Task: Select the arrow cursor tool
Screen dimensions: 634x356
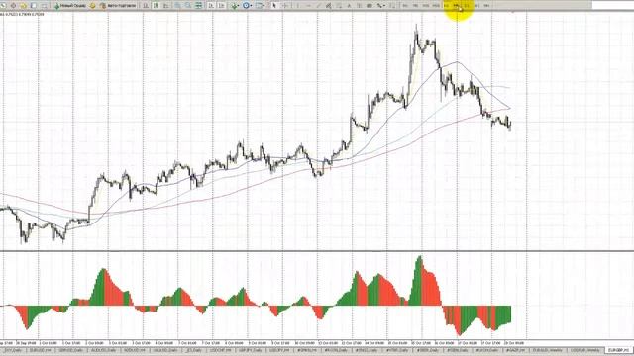Action: 274,6
